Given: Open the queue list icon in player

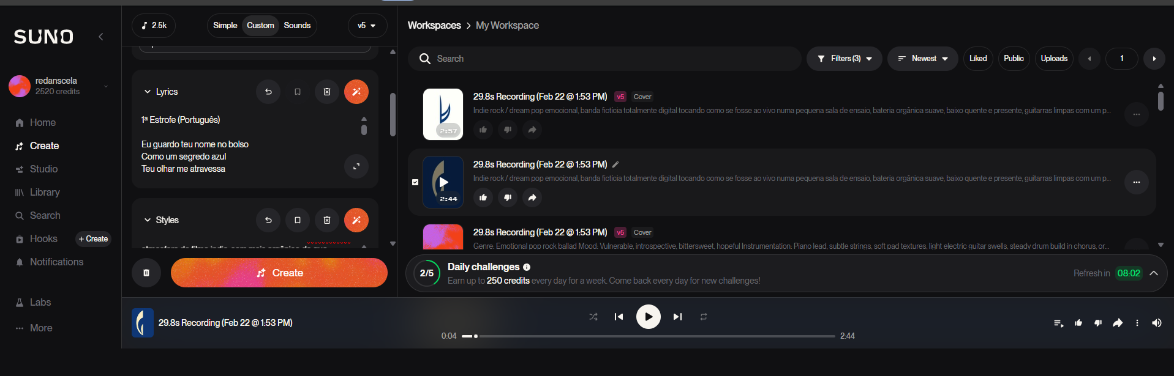Looking at the screenshot, I should tap(1058, 323).
